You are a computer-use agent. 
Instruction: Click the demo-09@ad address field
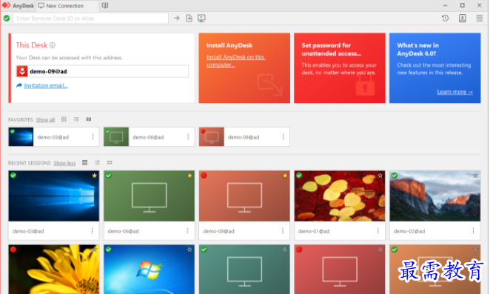tap(102, 71)
